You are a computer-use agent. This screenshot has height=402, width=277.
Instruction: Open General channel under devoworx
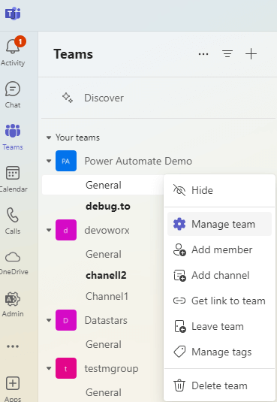click(x=104, y=254)
